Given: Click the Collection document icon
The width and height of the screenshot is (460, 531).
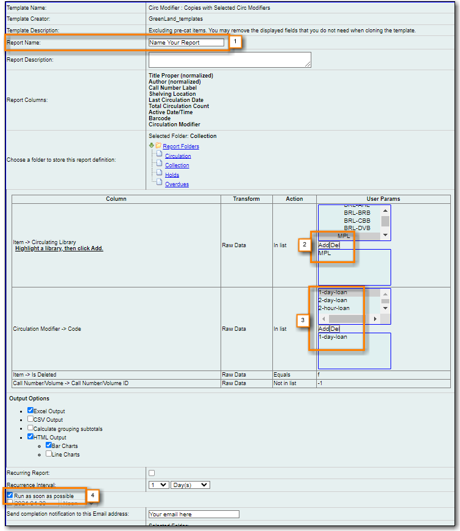Looking at the screenshot, I should [x=160, y=163].
